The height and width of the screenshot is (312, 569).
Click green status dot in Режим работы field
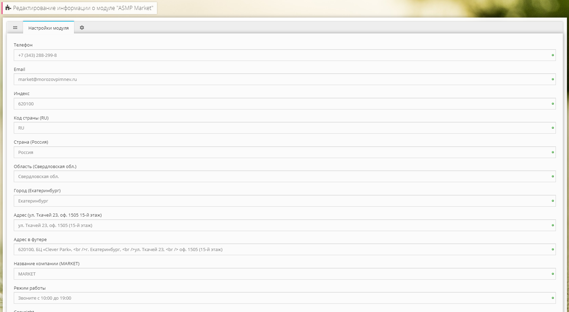point(553,298)
